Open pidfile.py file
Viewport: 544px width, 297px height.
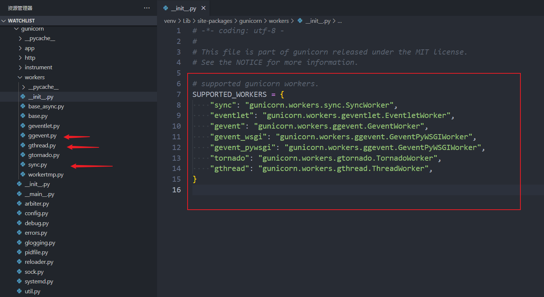coord(79,252)
